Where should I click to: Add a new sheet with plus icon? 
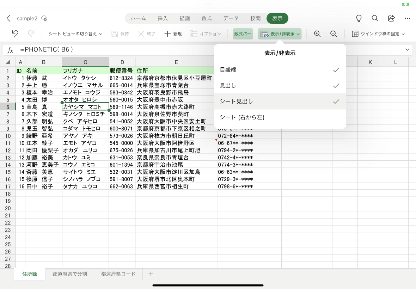151,274
